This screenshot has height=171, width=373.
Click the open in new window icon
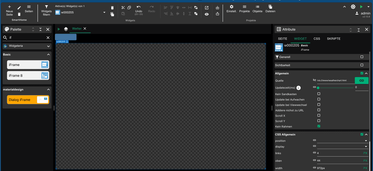(x=207, y=8)
